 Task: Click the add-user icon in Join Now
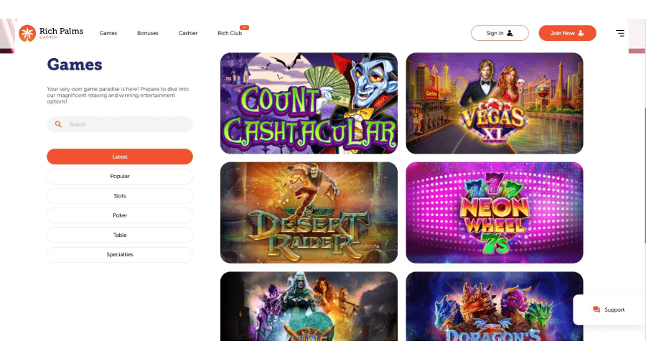tap(581, 33)
